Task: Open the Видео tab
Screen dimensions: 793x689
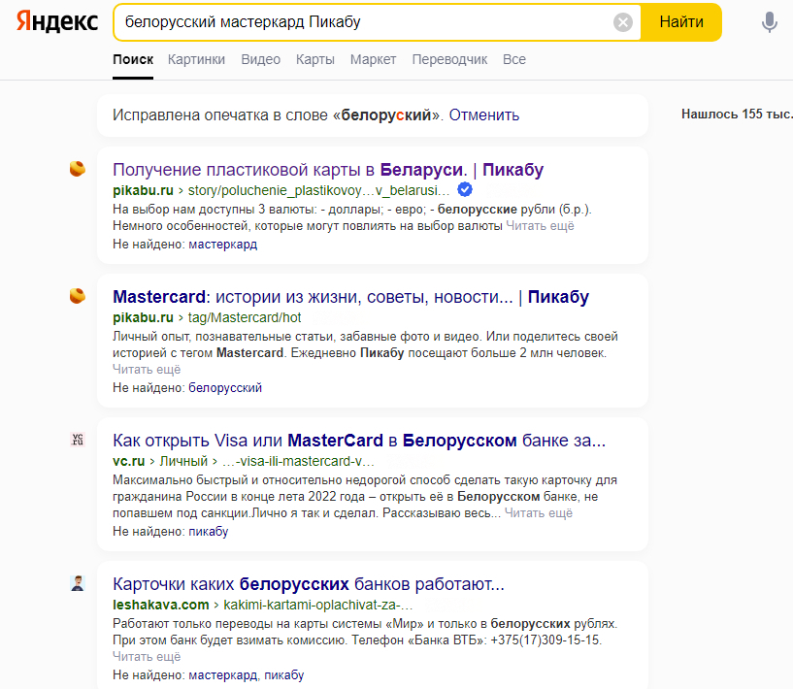Action: [x=260, y=59]
